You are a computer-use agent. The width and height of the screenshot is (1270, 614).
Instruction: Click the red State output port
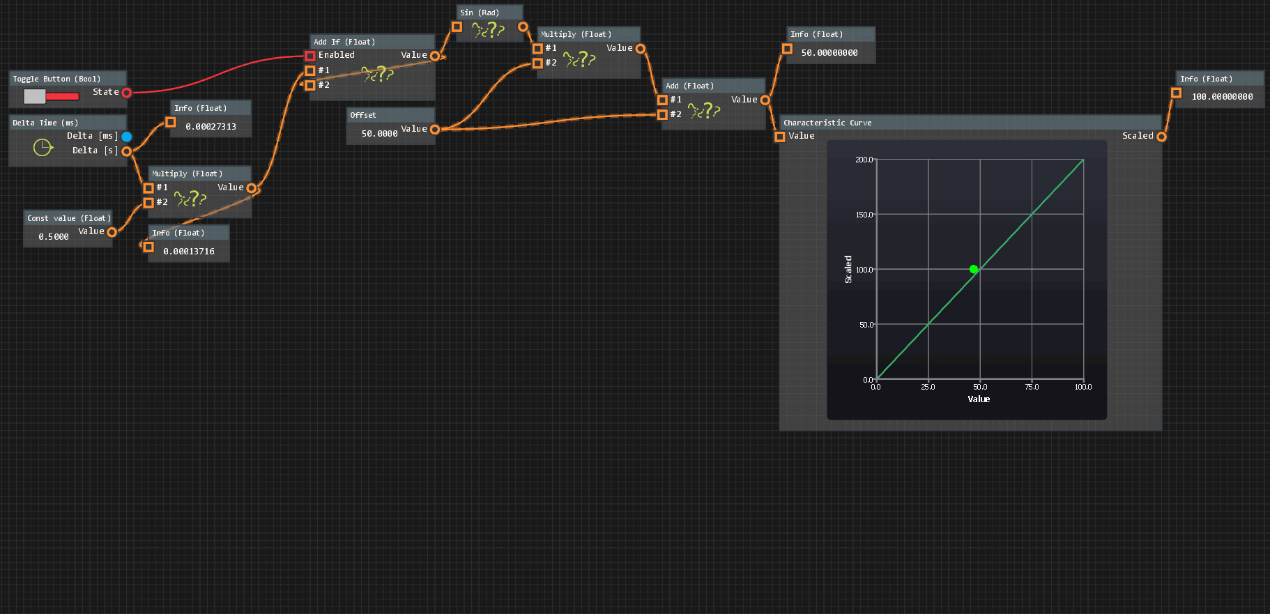[x=127, y=93]
